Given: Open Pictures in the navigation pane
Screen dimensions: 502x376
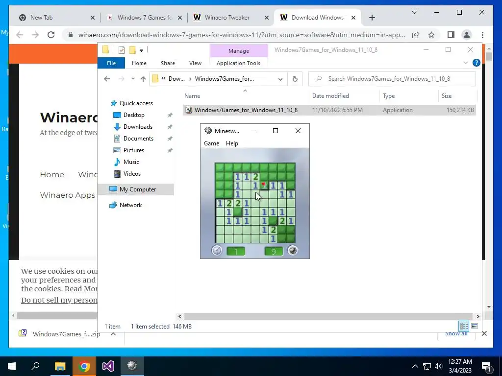Looking at the screenshot, I should click(x=133, y=150).
